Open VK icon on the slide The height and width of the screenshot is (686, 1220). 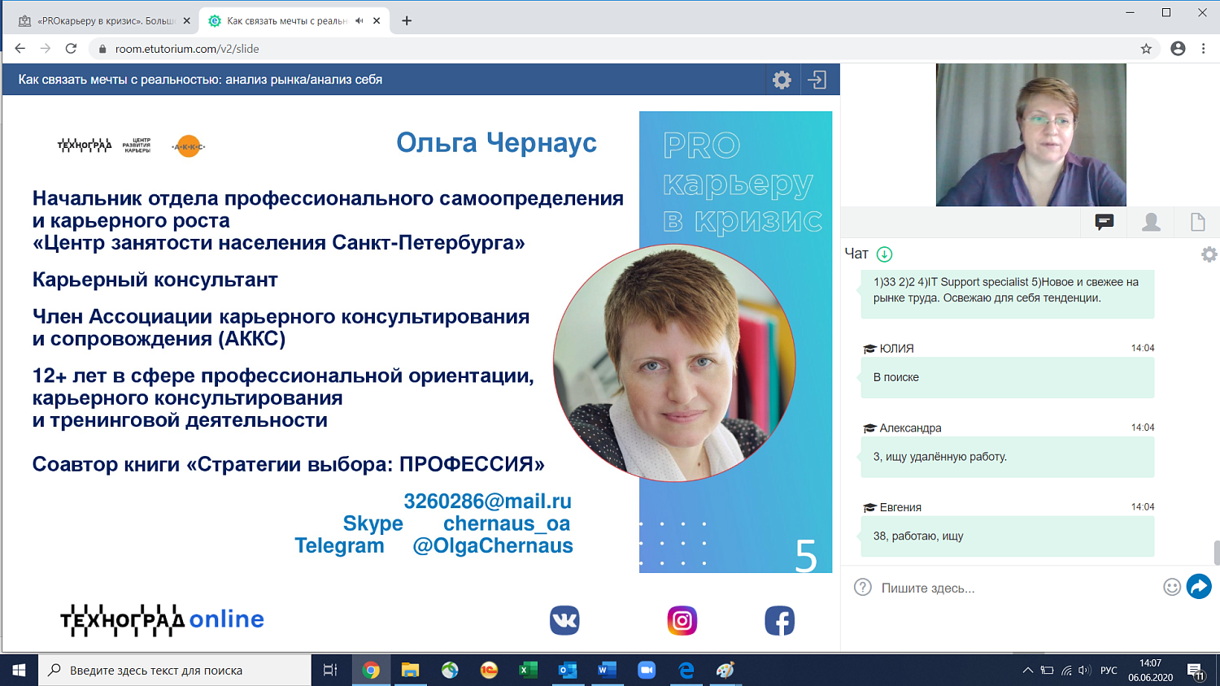point(564,621)
